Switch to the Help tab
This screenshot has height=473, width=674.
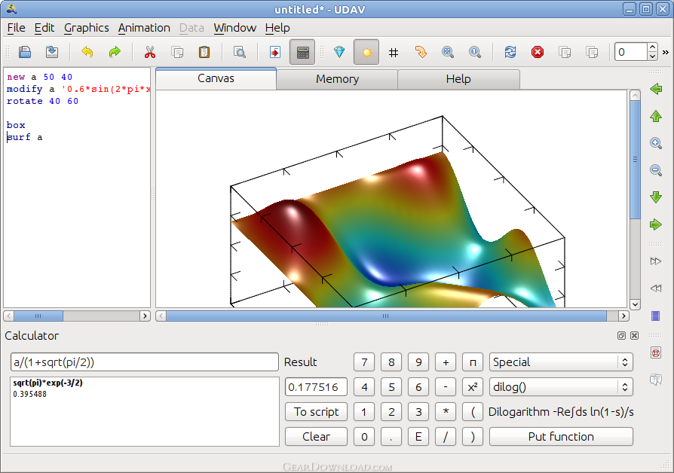(458, 79)
